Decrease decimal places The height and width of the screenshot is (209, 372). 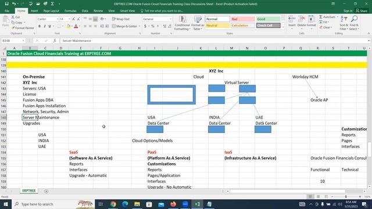tap(170, 26)
